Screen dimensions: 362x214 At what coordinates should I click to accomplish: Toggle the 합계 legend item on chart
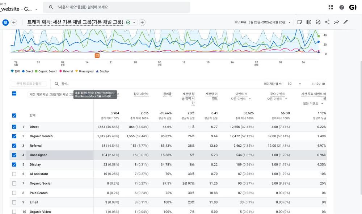[15, 71]
